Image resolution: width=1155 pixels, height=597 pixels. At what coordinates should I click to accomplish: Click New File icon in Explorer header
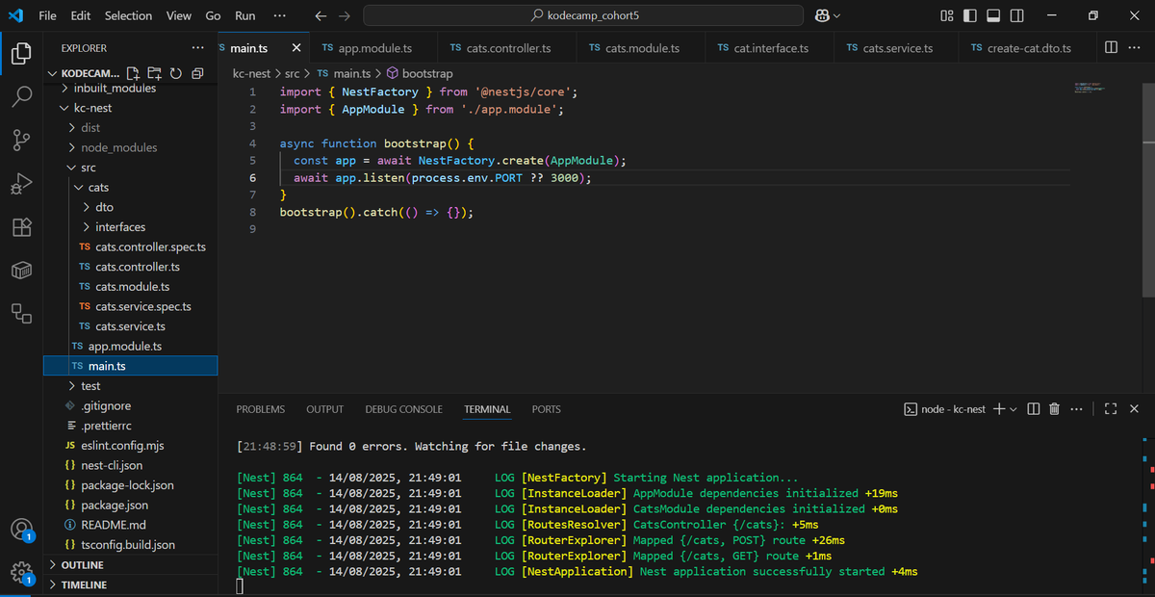pyautogui.click(x=133, y=74)
